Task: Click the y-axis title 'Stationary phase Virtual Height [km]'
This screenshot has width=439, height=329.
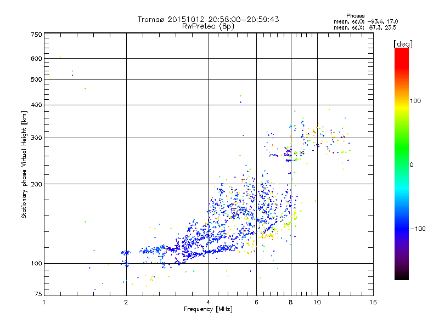Action: pos(24,165)
